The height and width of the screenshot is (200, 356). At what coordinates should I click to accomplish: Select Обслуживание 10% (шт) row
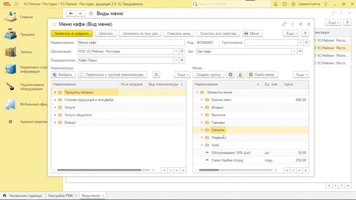pyautogui.click(x=251, y=153)
